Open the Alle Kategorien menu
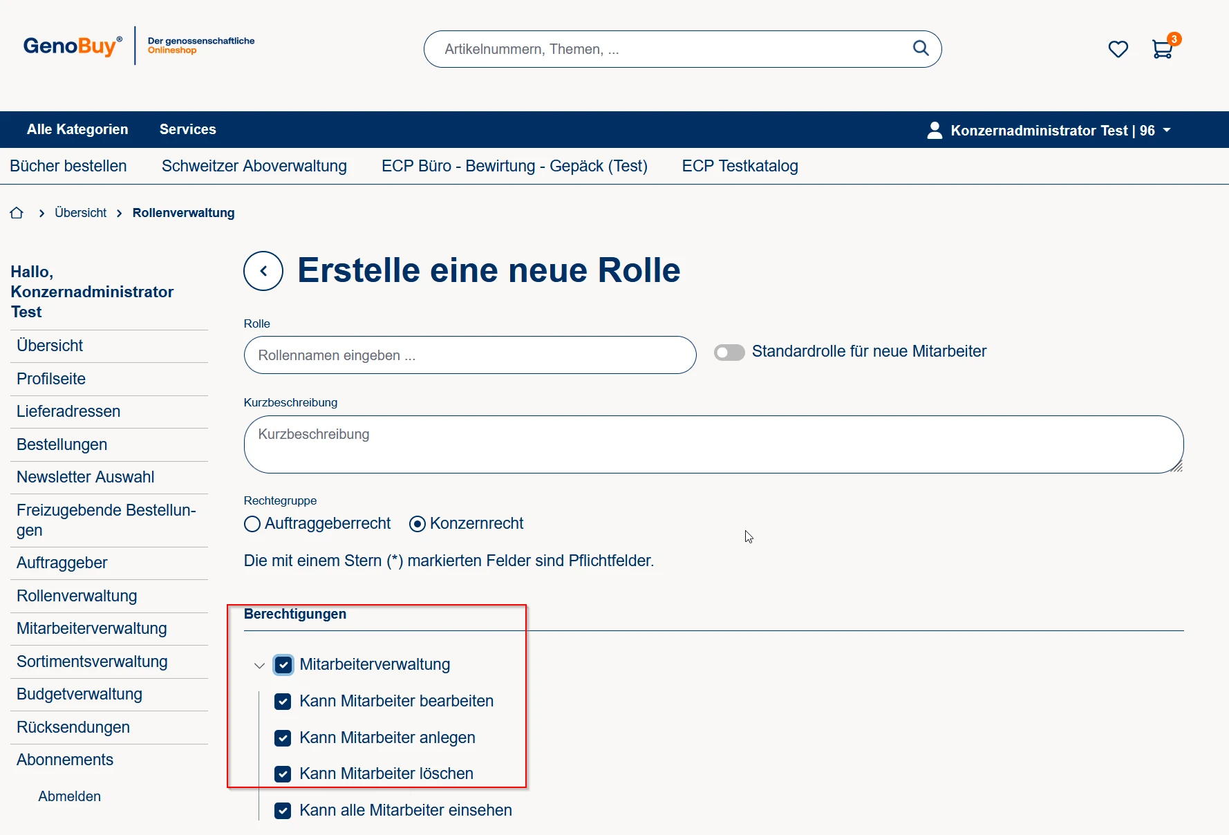 click(x=77, y=129)
